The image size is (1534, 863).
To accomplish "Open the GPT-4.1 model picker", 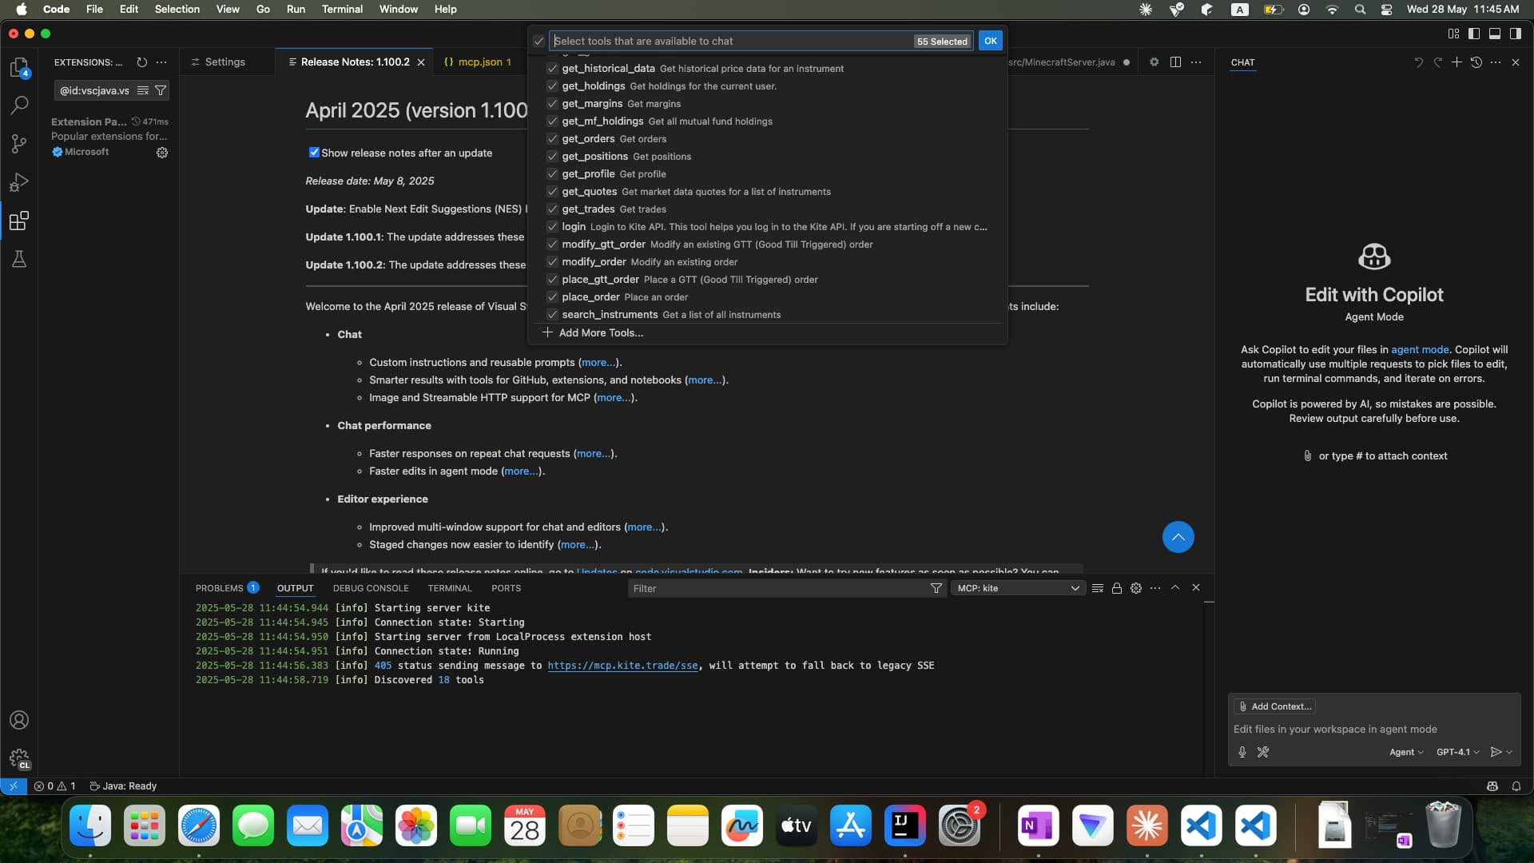I will click(x=1457, y=752).
